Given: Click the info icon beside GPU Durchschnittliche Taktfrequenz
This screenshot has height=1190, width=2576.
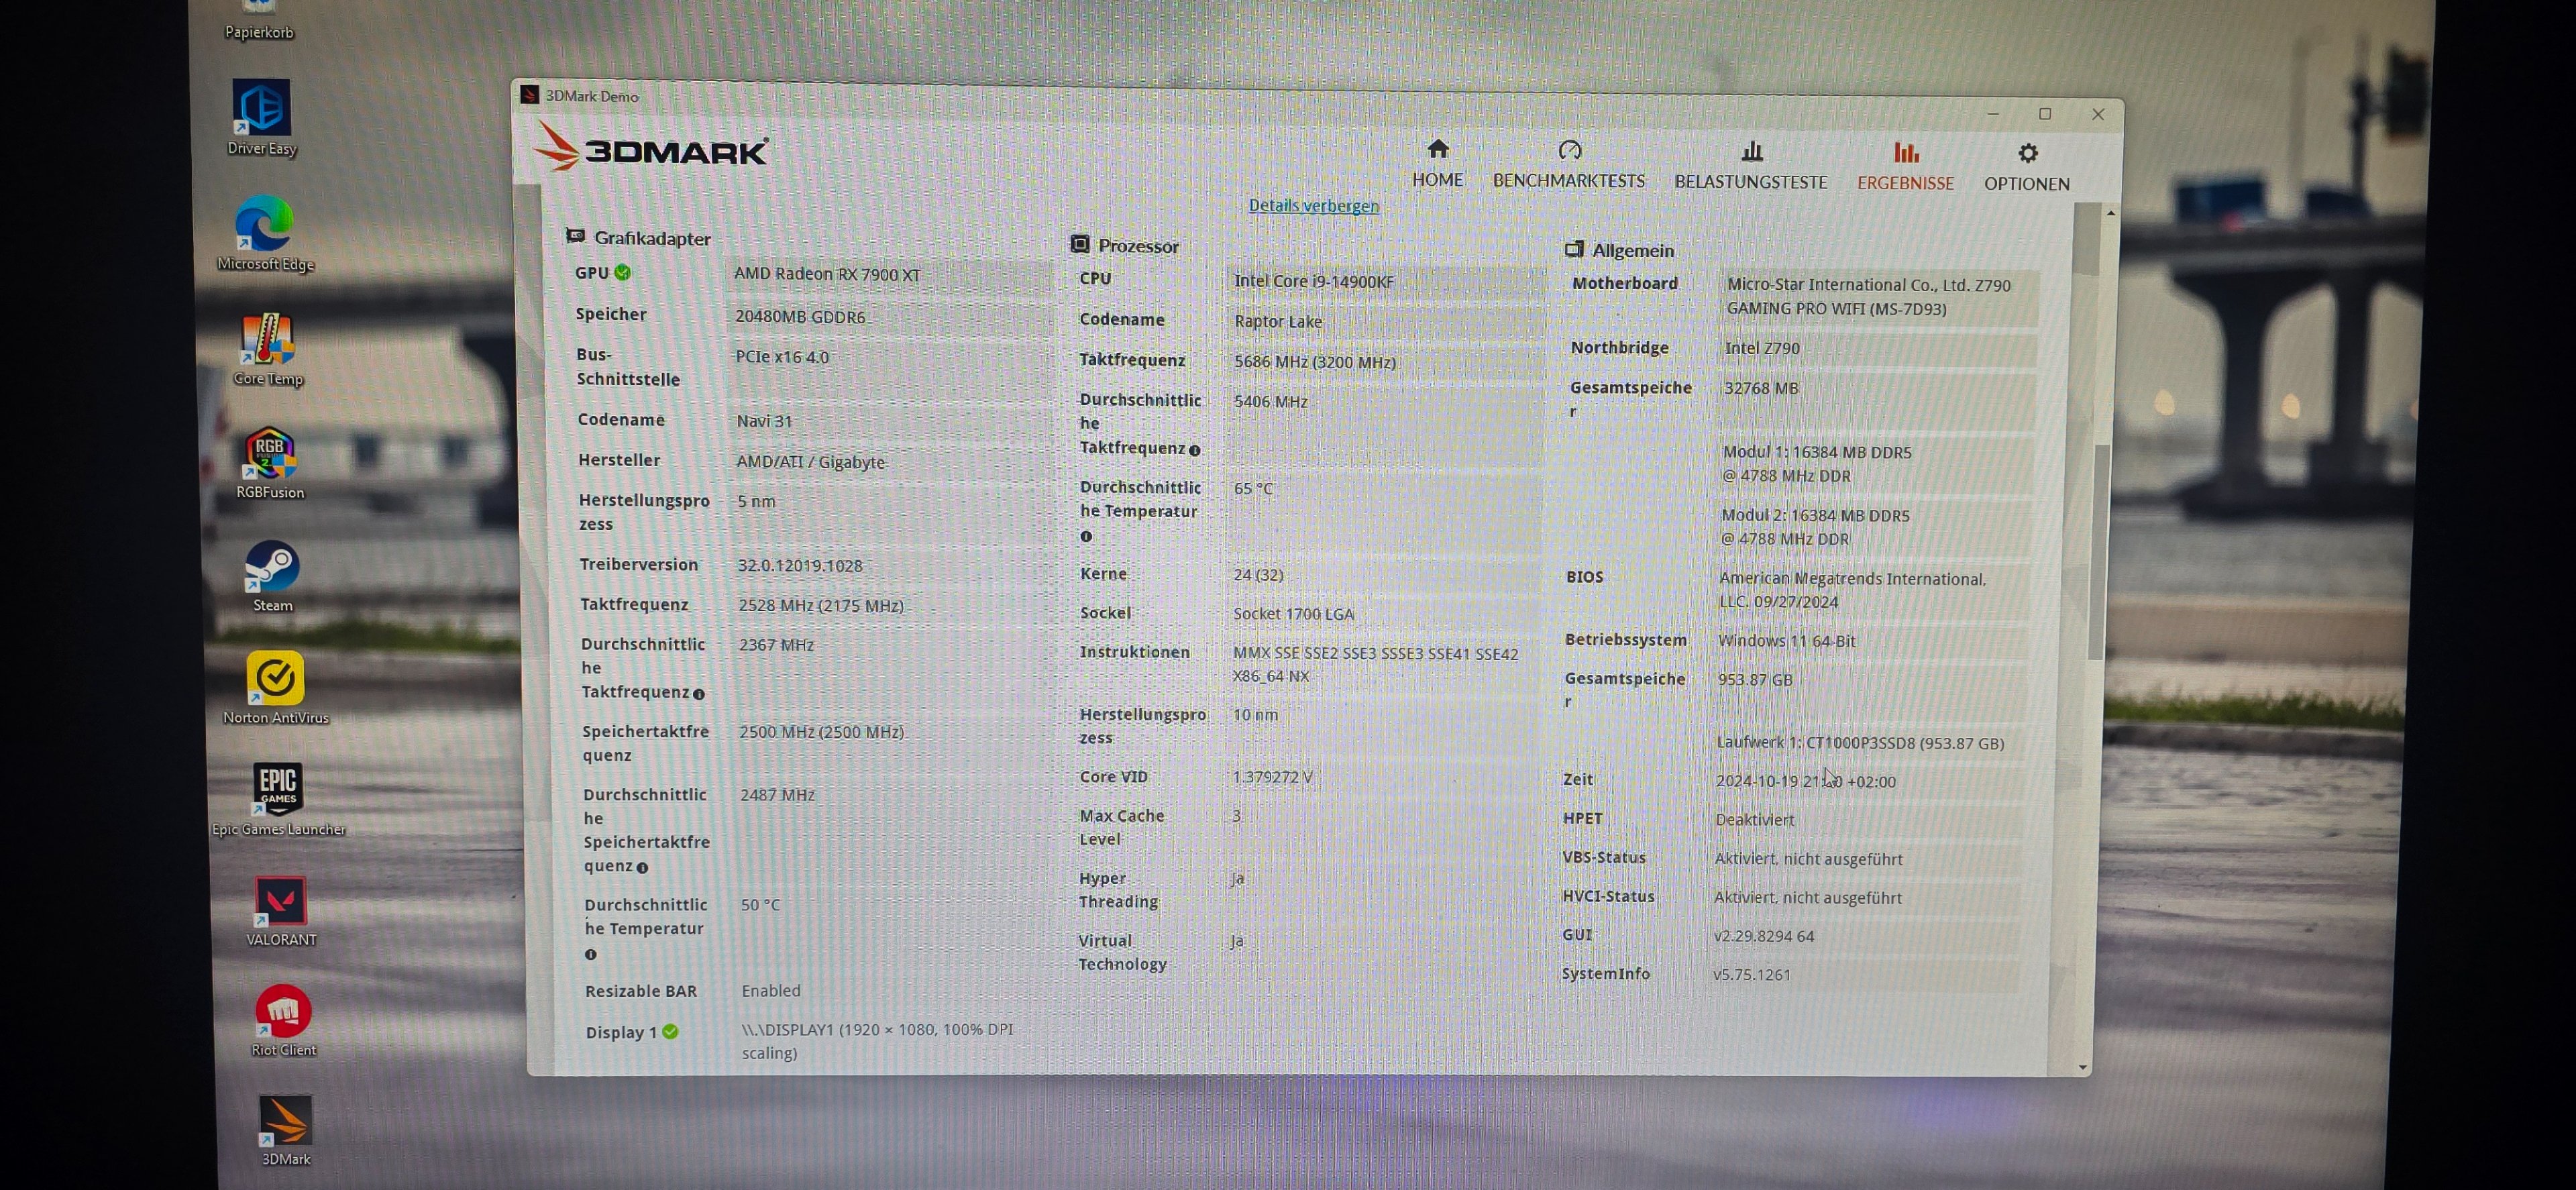Looking at the screenshot, I should tap(699, 694).
